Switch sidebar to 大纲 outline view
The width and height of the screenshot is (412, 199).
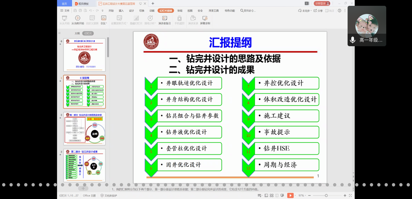(x=77, y=33)
